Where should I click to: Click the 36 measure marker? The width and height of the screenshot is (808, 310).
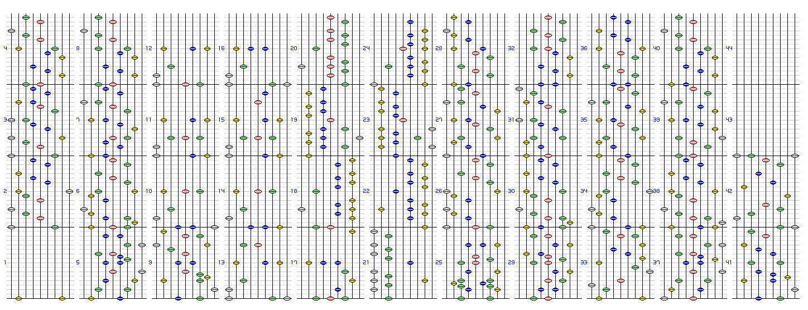click(584, 49)
